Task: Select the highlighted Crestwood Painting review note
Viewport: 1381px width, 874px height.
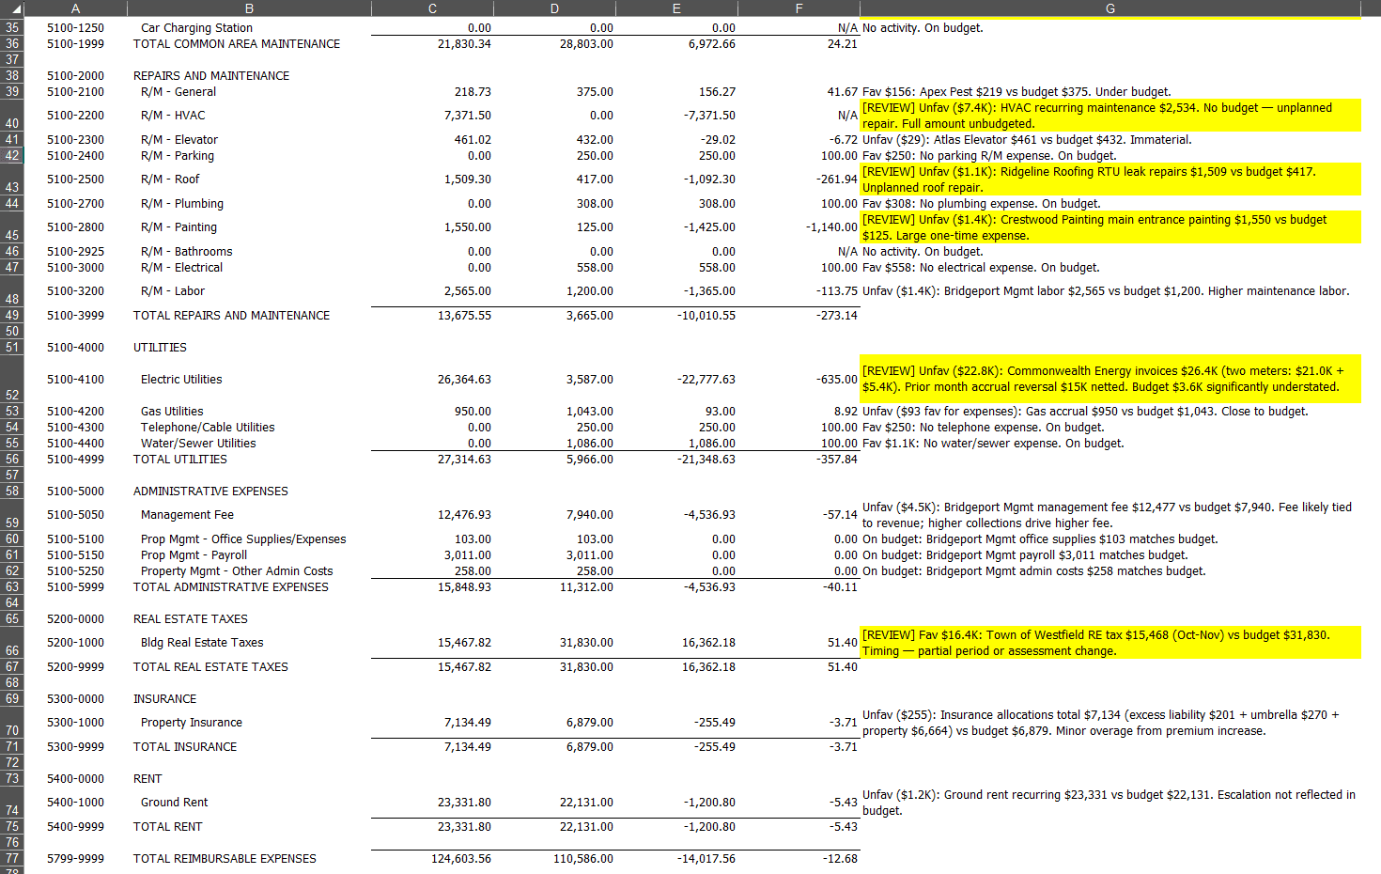Action: (1109, 227)
